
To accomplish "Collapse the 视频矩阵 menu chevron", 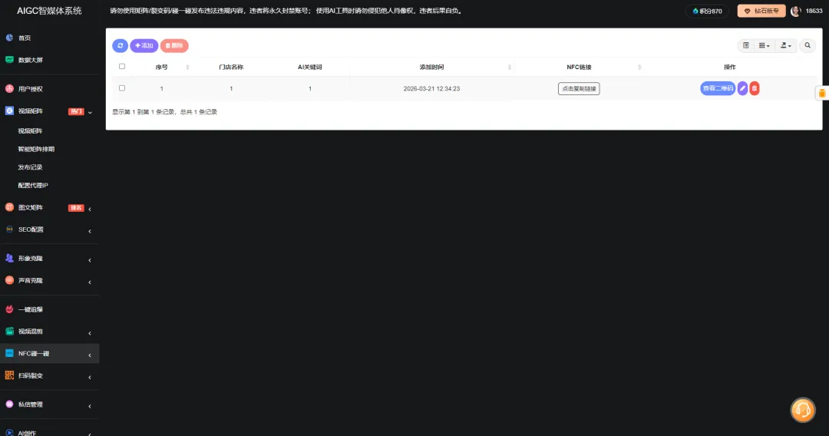I will point(90,112).
